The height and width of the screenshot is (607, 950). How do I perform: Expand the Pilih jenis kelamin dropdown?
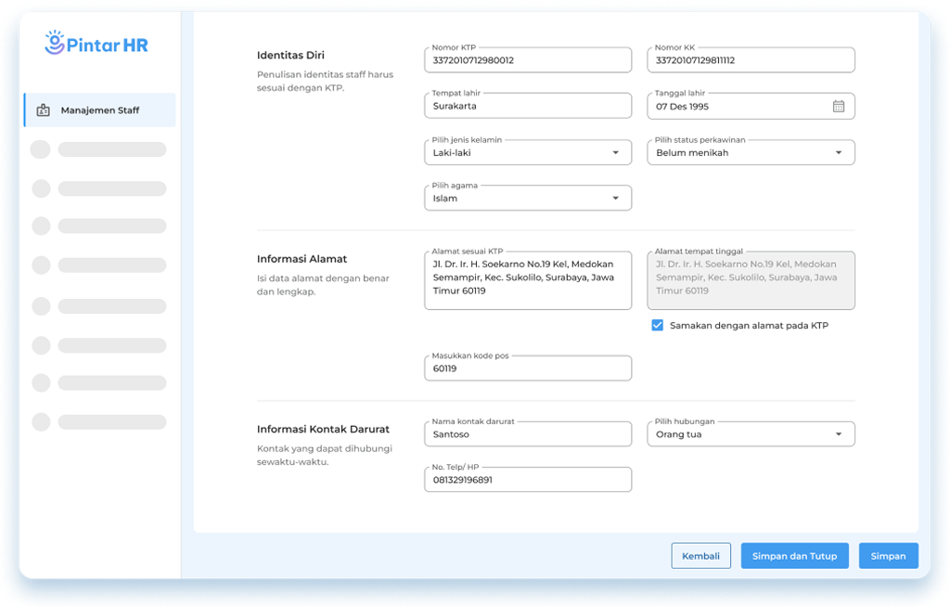pyautogui.click(x=615, y=153)
